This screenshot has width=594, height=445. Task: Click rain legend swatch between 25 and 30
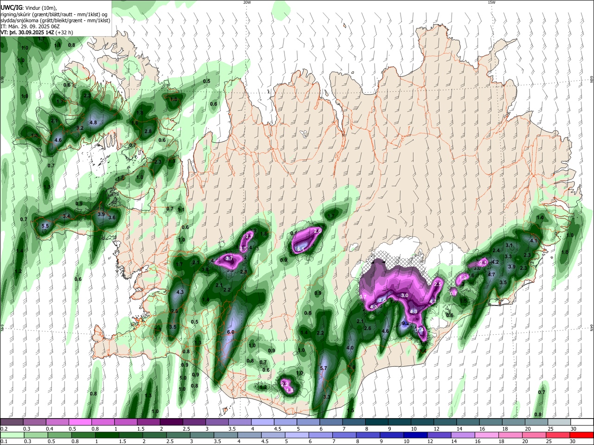[x=559, y=435]
